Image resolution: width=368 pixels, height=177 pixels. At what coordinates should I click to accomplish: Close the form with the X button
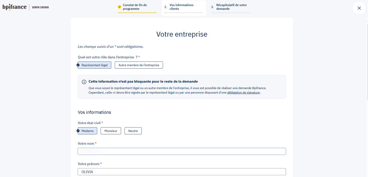pos(359,8)
